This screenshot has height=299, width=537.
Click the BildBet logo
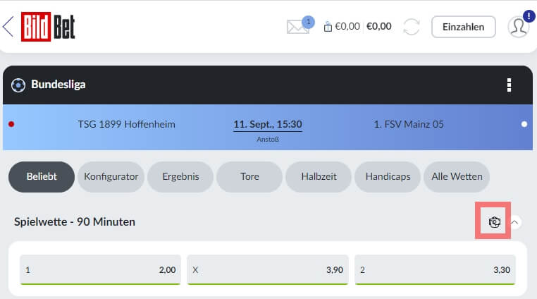tap(48, 27)
